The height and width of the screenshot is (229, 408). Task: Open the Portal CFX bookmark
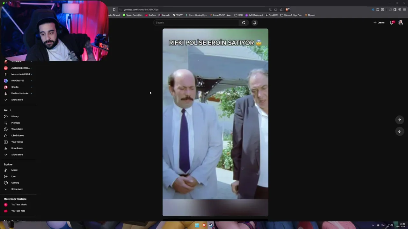[272, 15]
